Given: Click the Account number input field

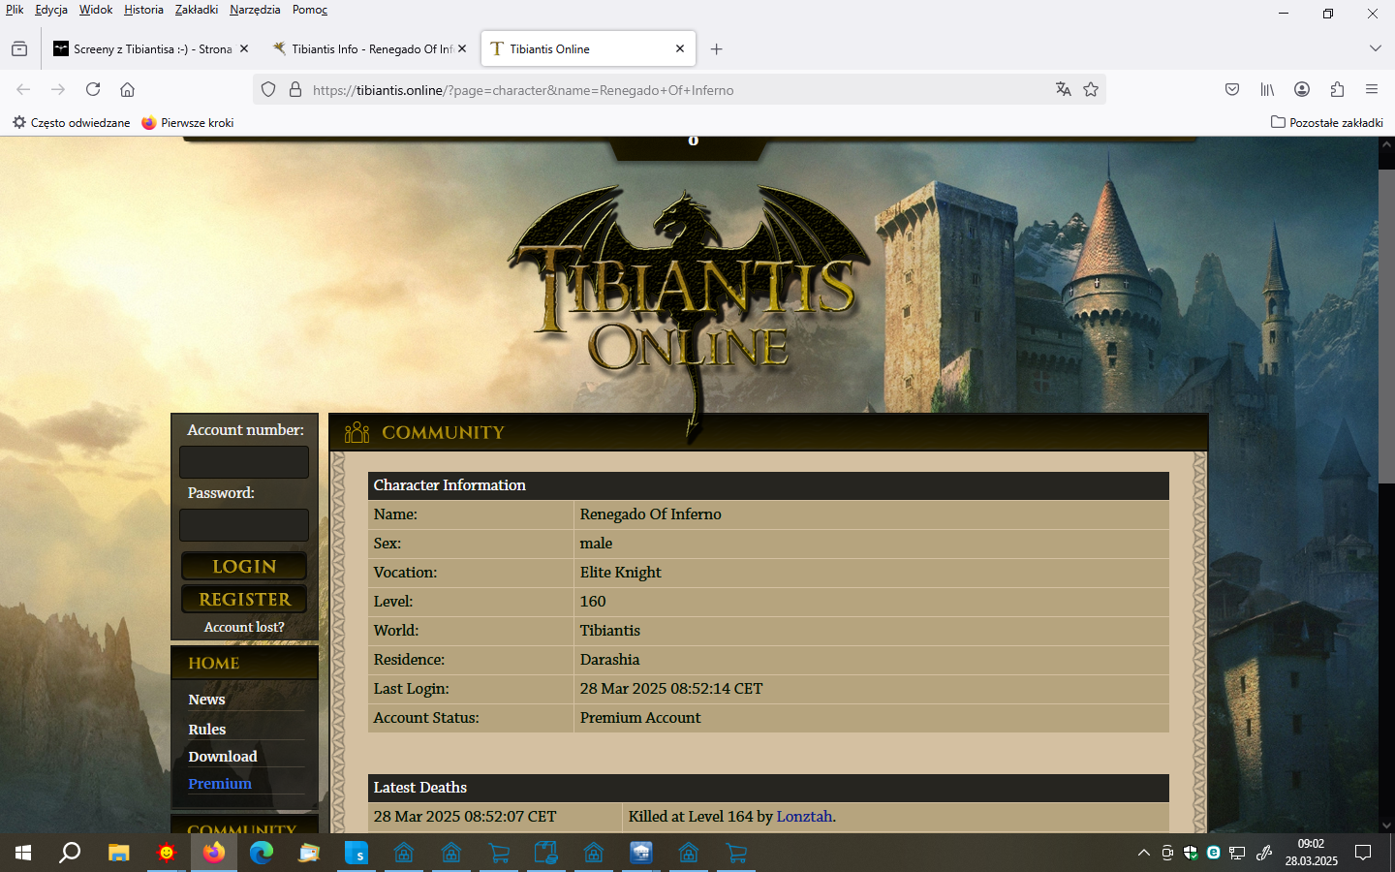Looking at the screenshot, I should [x=244, y=462].
